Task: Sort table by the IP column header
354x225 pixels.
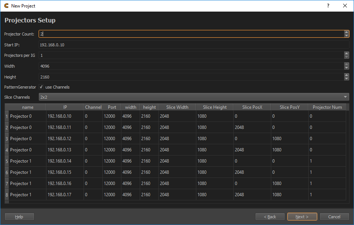Action: [65, 107]
